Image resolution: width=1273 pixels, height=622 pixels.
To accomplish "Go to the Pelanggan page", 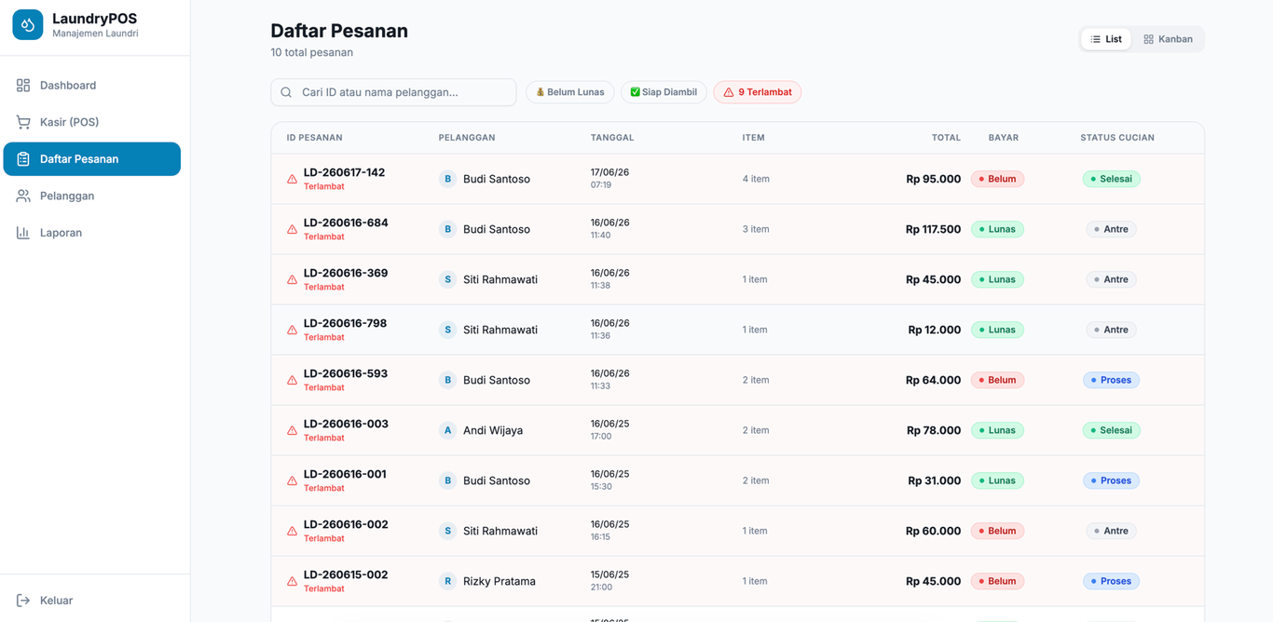I will click(x=91, y=196).
